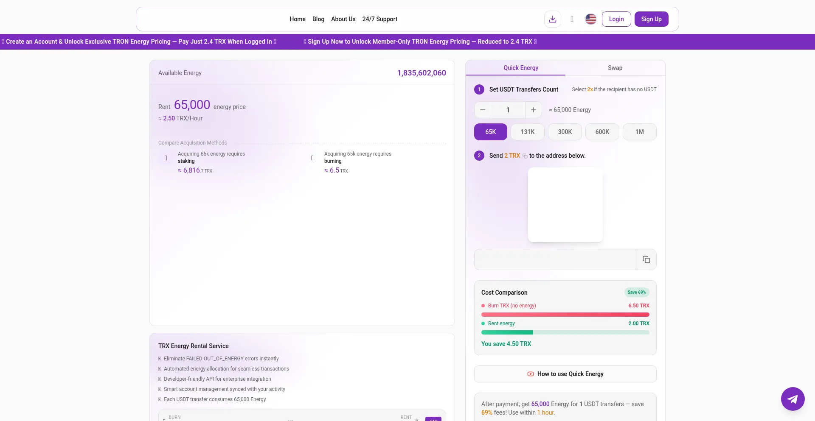Open the Blog page
The height and width of the screenshot is (421, 815).
318,19
